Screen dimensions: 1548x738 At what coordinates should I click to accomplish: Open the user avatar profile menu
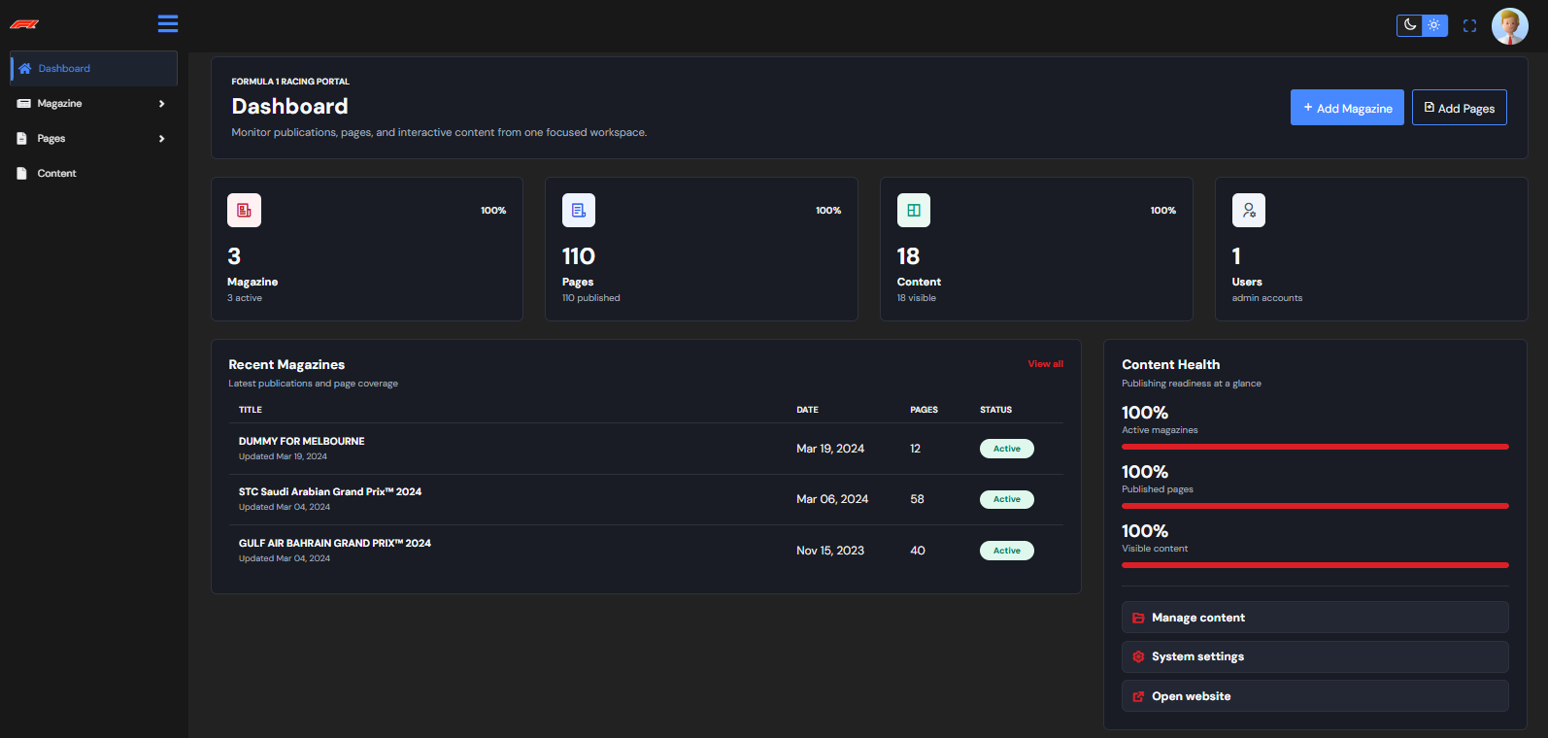[x=1509, y=26]
